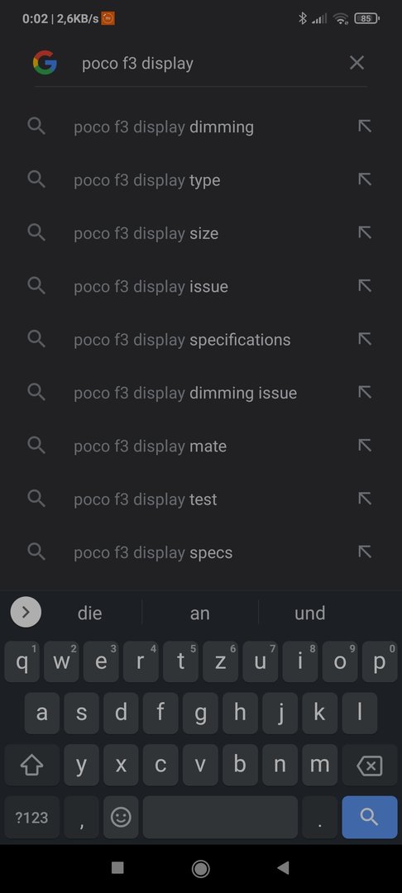Viewport: 402px width, 893px height.
Task: Select suggestion 'poco f3 display dimming issue'
Action: pyautogui.click(x=201, y=393)
